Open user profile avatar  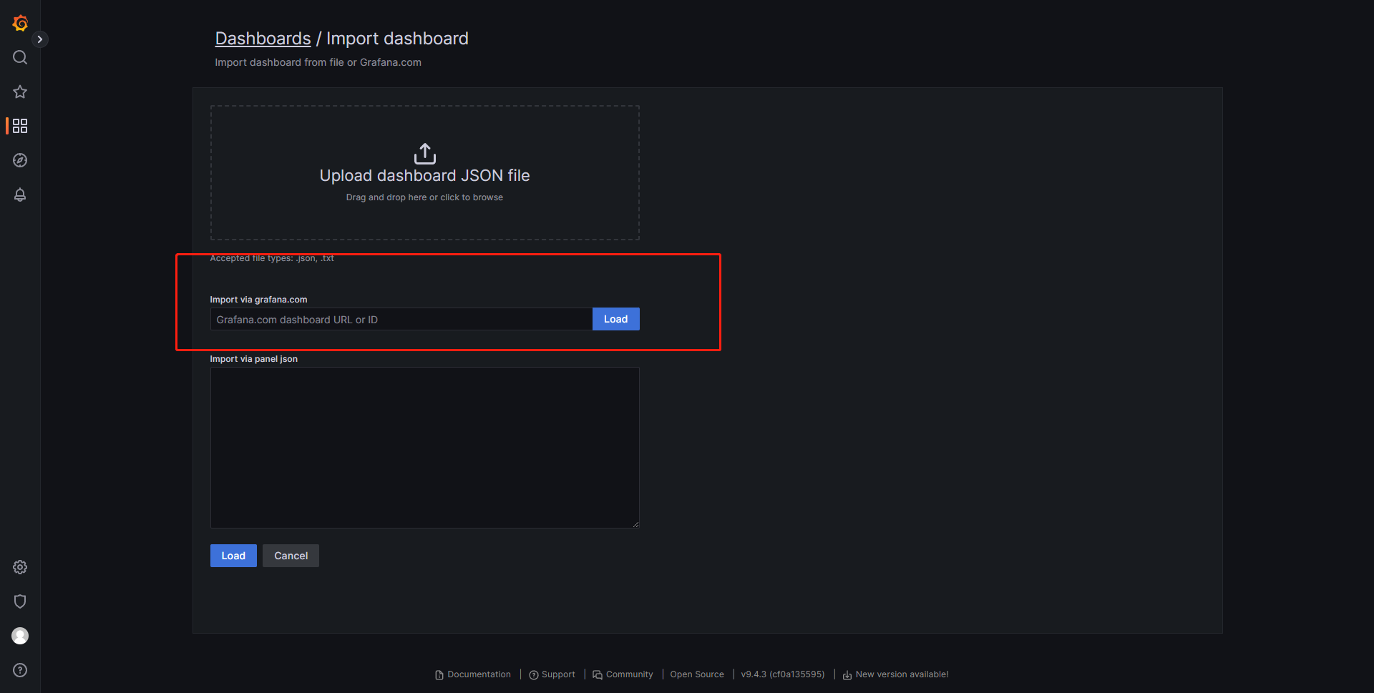click(20, 636)
